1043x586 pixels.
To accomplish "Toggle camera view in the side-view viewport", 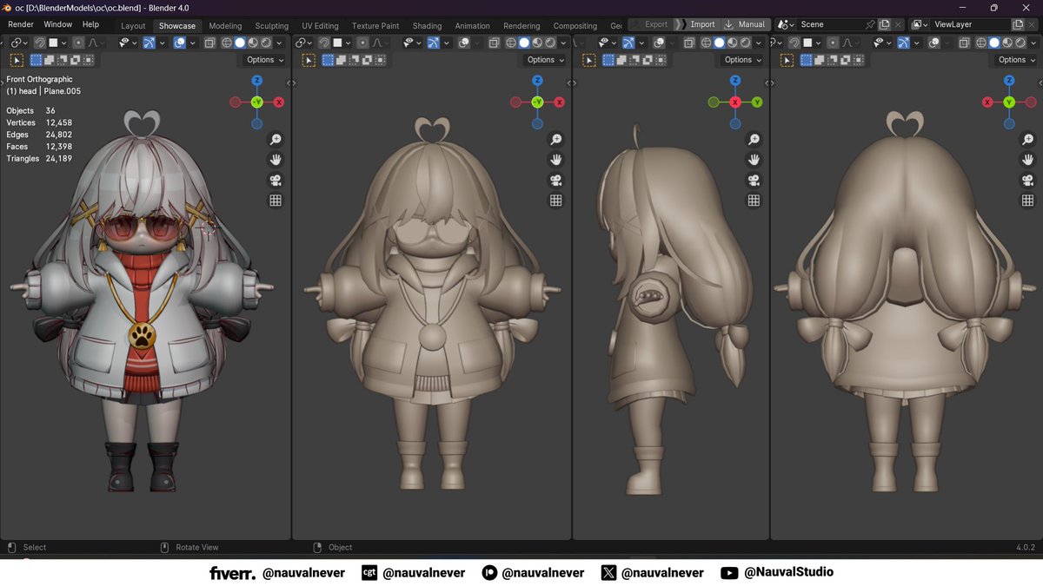I will 754,180.
